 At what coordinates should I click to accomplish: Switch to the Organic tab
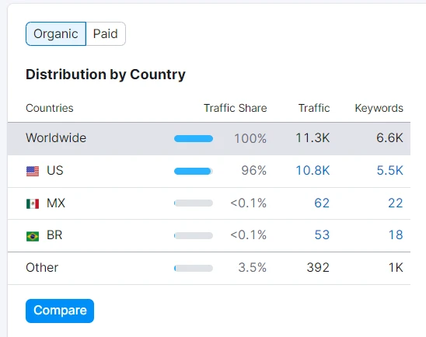pos(56,34)
